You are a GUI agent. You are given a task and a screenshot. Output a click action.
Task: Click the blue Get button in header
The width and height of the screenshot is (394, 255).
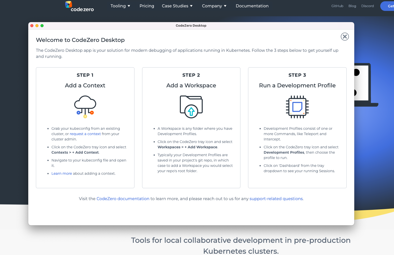pyautogui.click(x=387, y=6)
